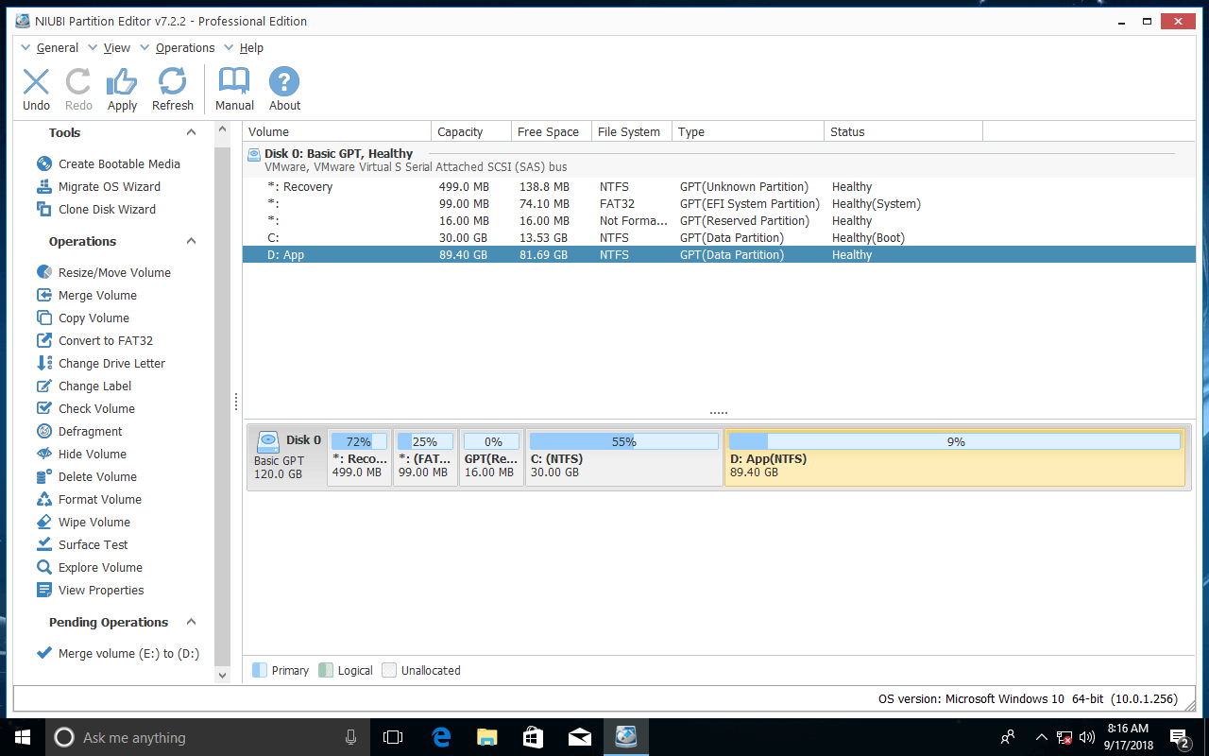Viewport: 1209px width, 756px height.
Task: Collapse the Tools section
Action: pos(191,132)
